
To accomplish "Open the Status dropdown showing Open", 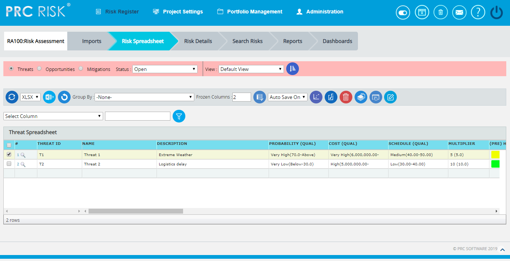I will (165, 69).
